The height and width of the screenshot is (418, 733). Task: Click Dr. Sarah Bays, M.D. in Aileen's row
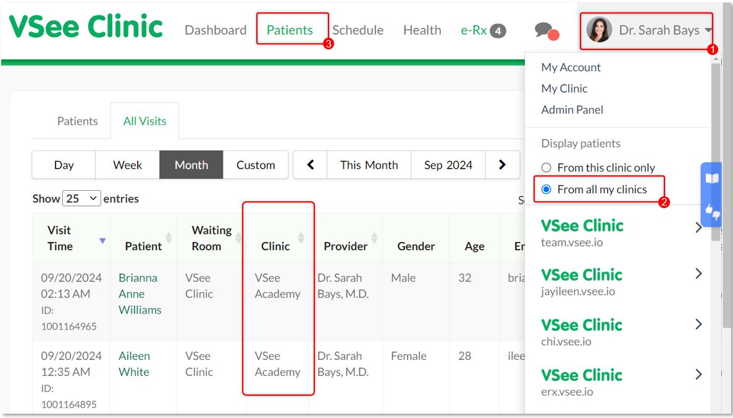343,364
